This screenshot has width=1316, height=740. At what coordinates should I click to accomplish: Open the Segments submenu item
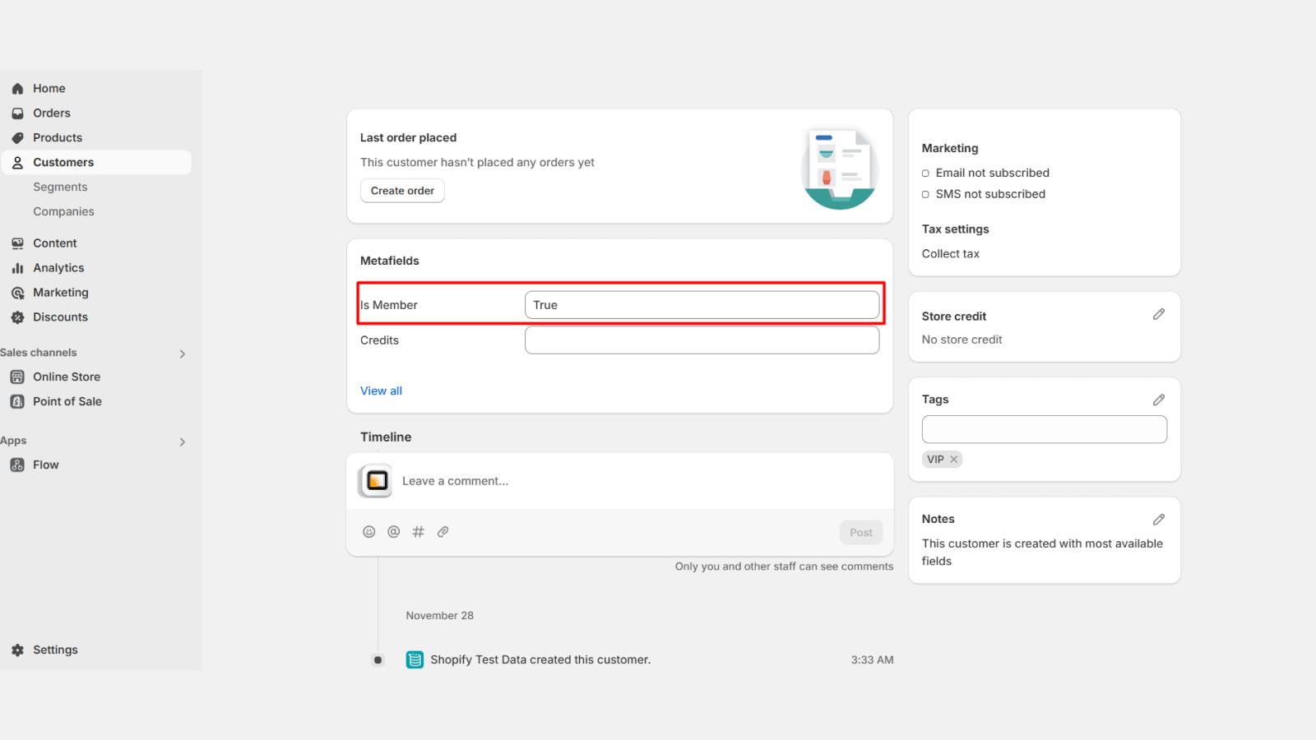(x=60, y=187)
